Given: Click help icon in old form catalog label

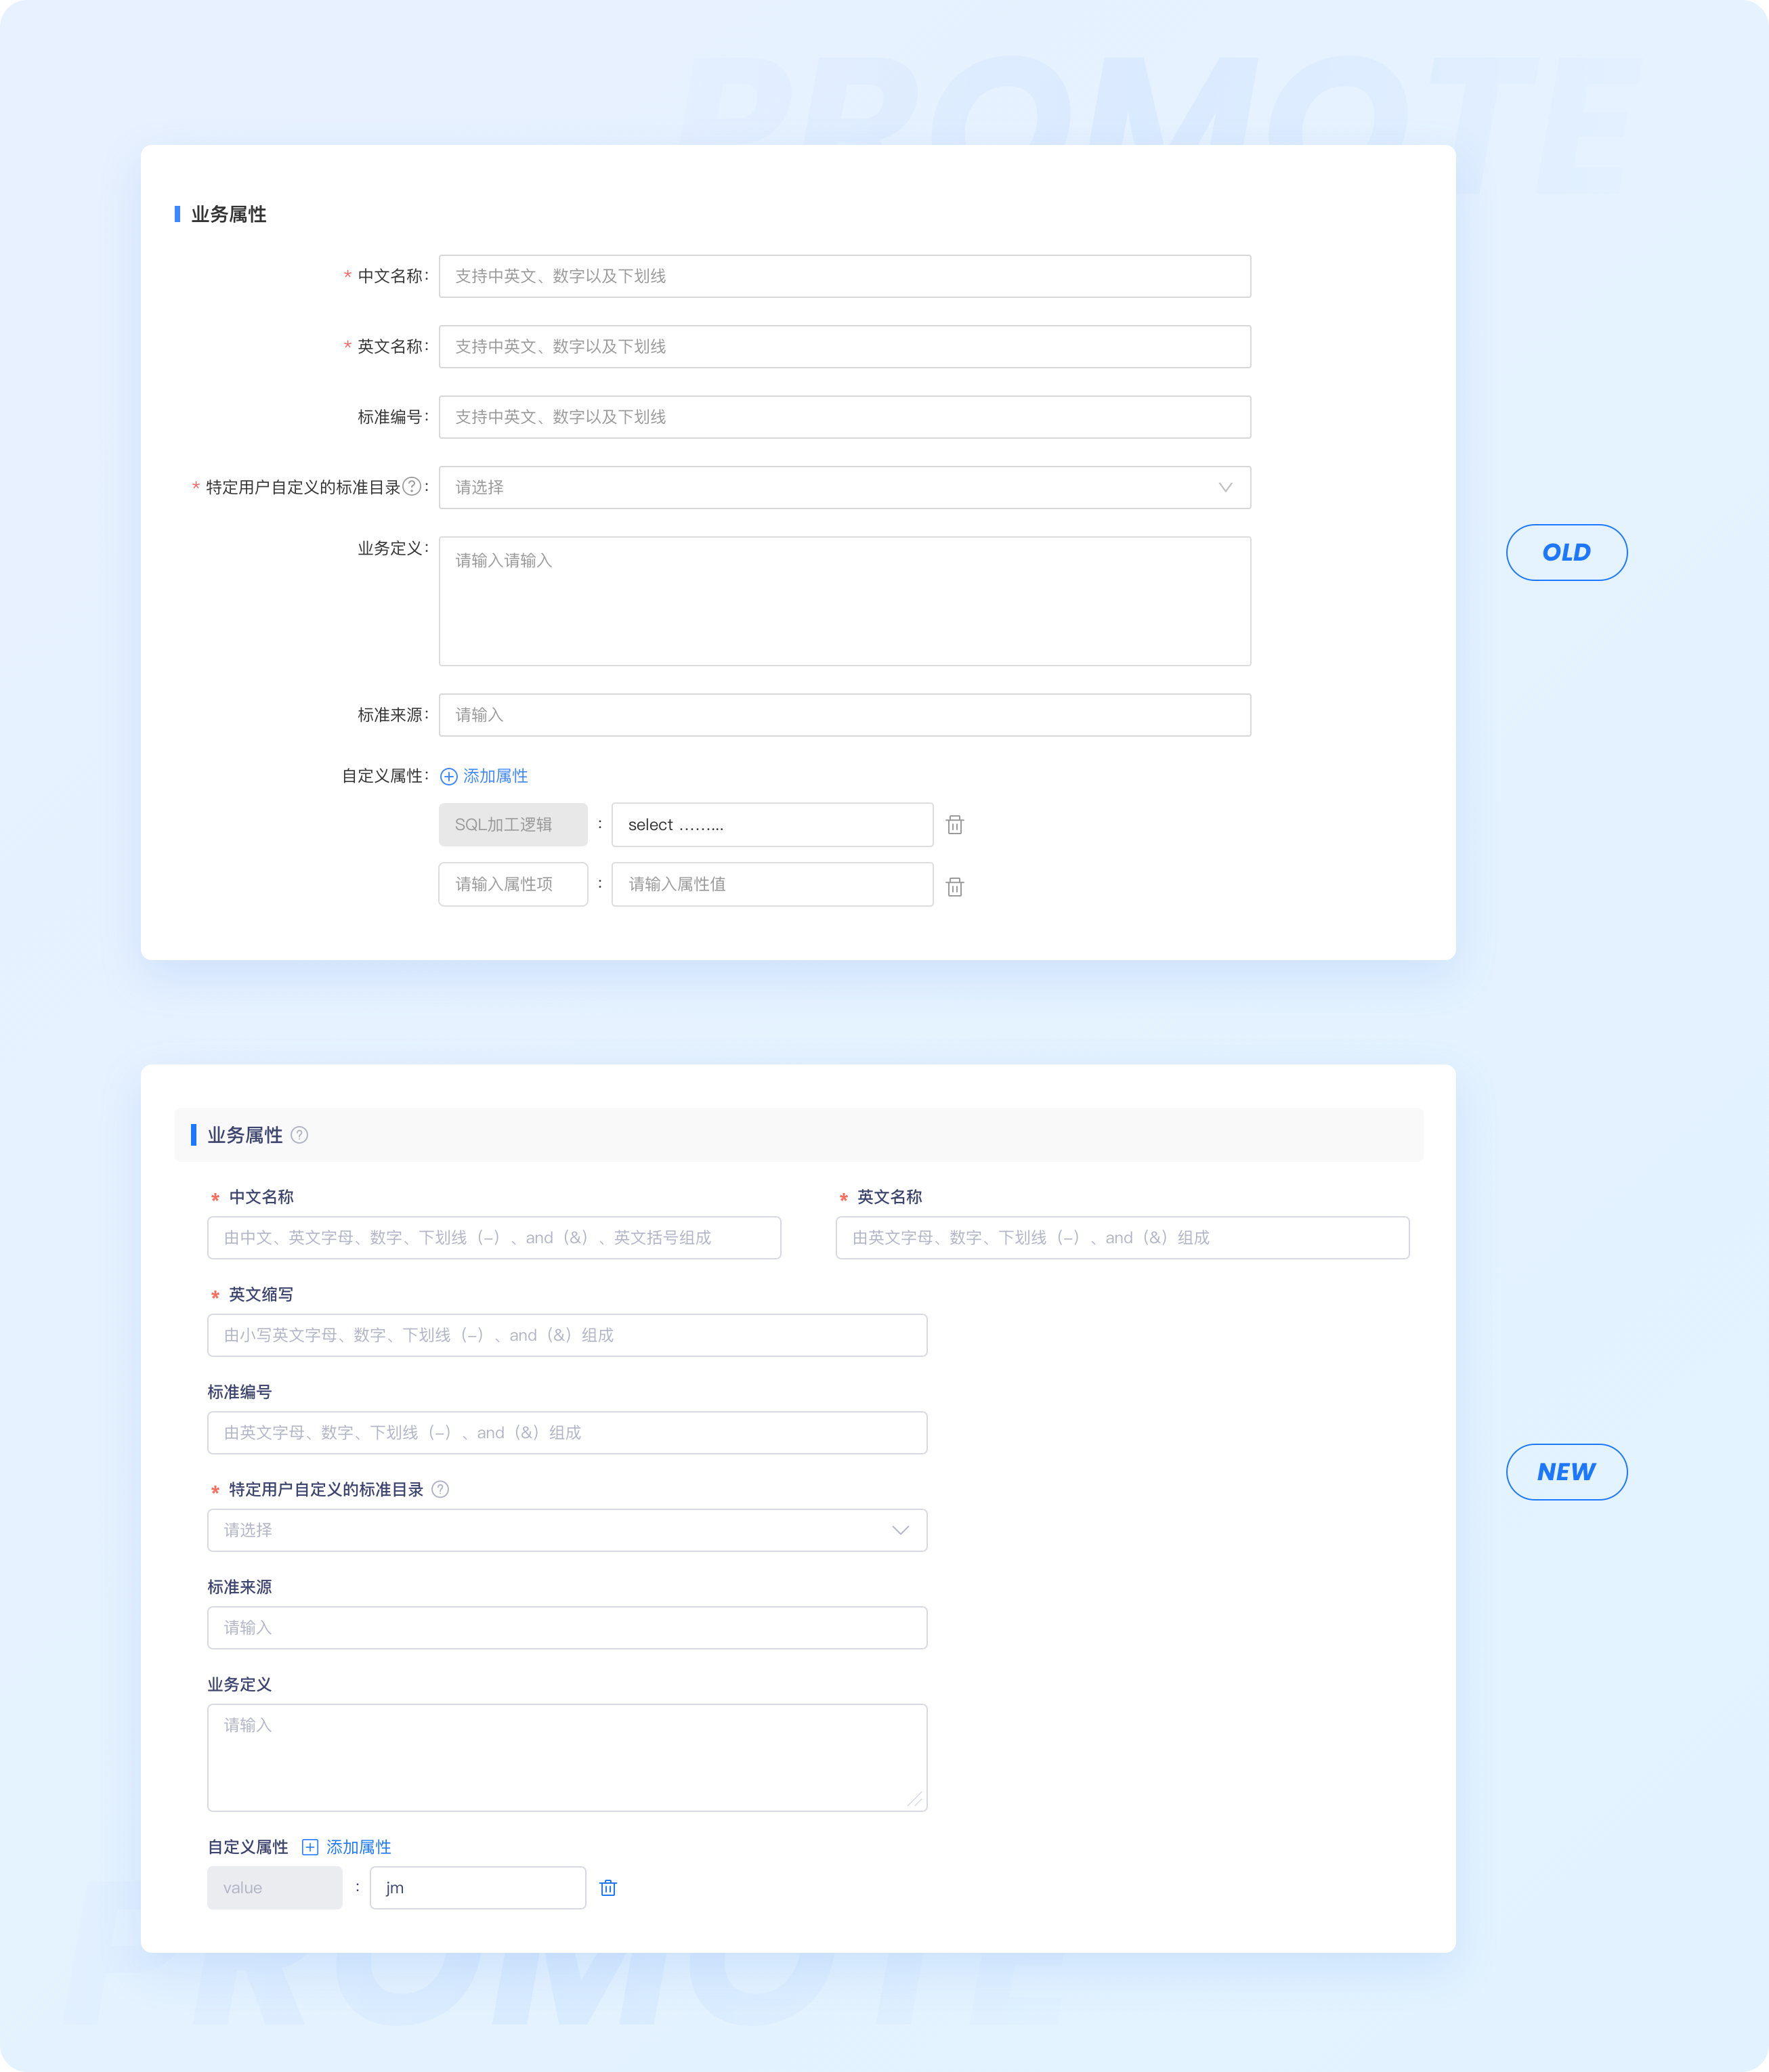Looking at the screenshot, I should click(411, 487).
